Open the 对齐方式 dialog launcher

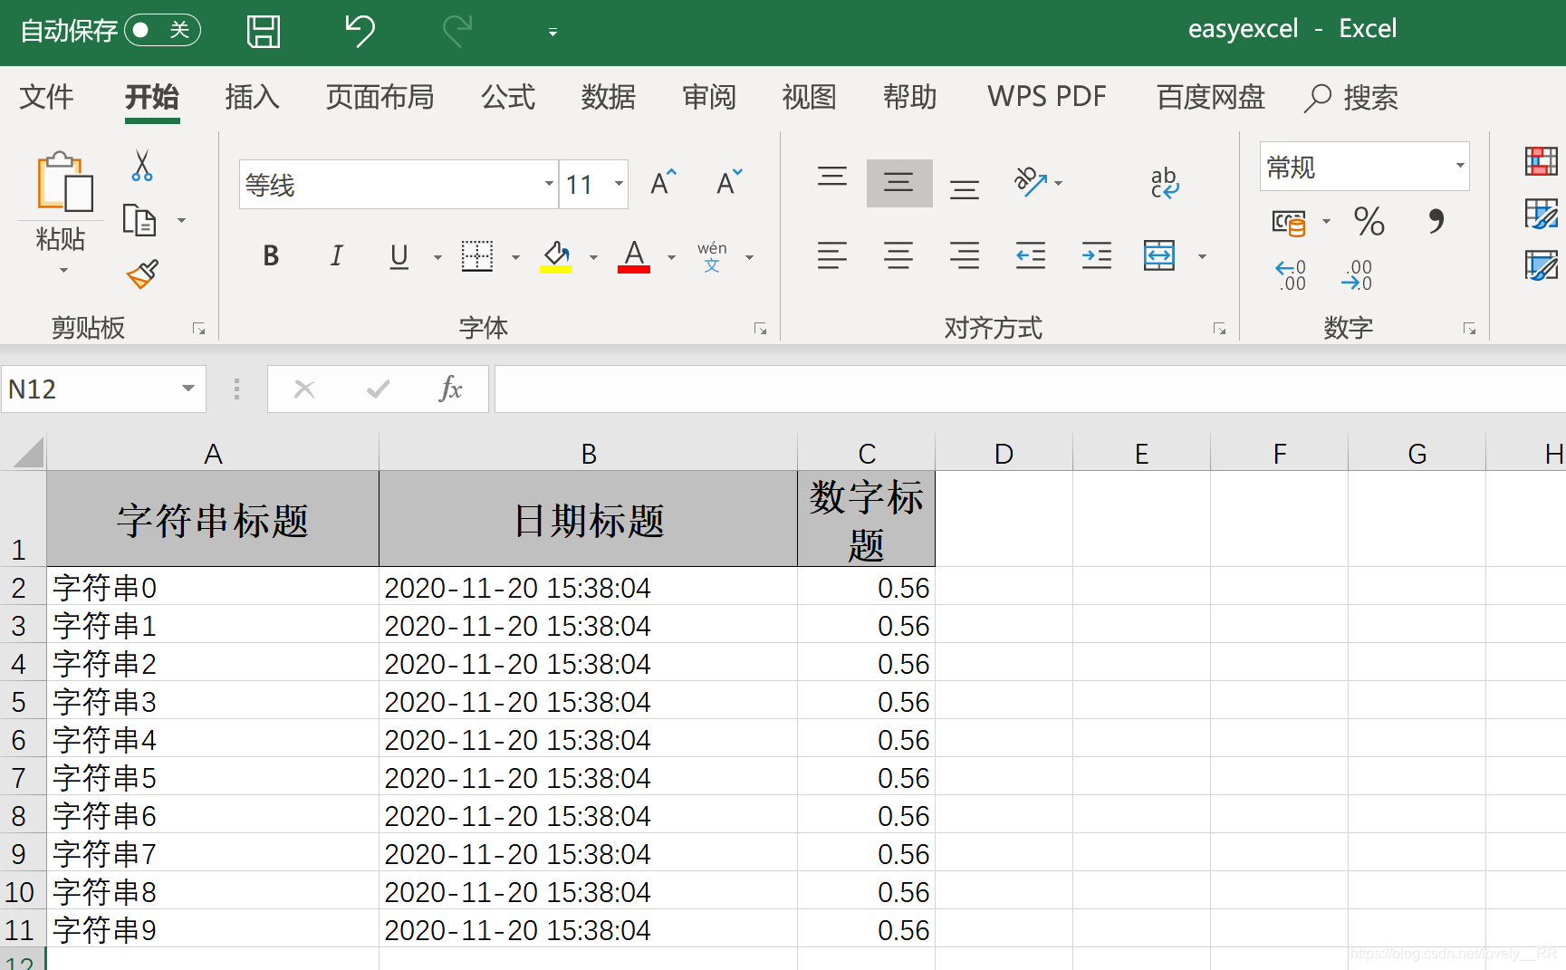coord(1219,329)
